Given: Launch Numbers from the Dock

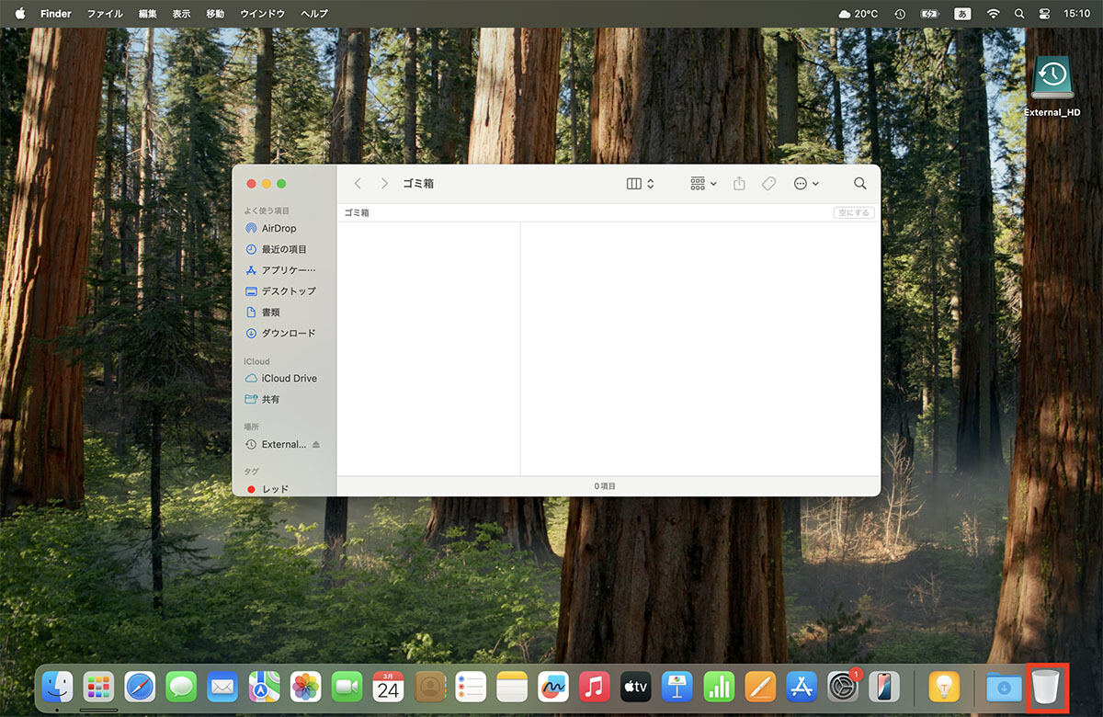Looking at the screenshot, I should [x=719, y=686].
